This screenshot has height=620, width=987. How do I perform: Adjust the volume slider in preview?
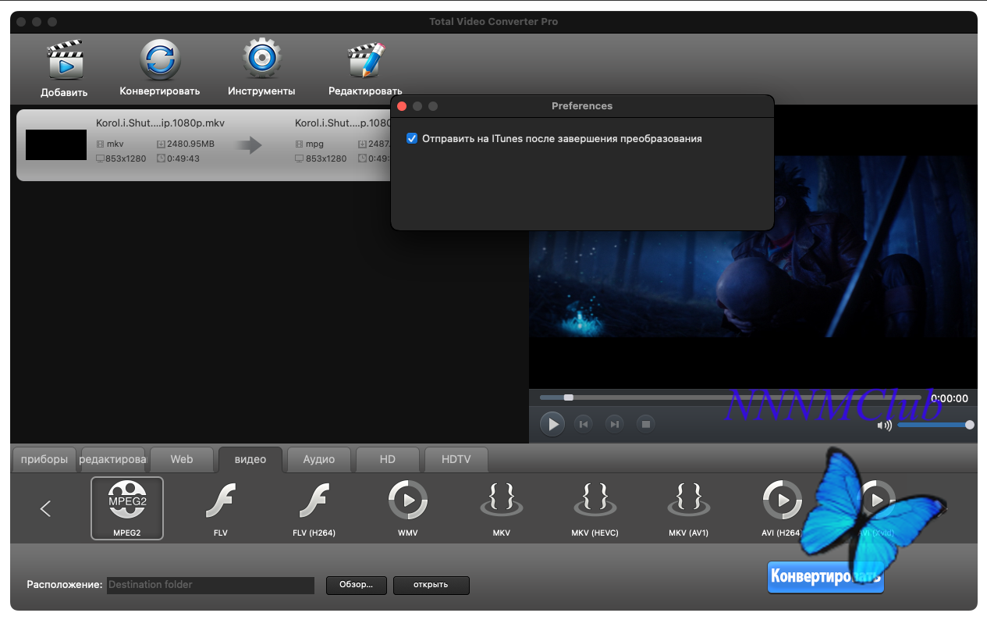click(x=933, y=425)
